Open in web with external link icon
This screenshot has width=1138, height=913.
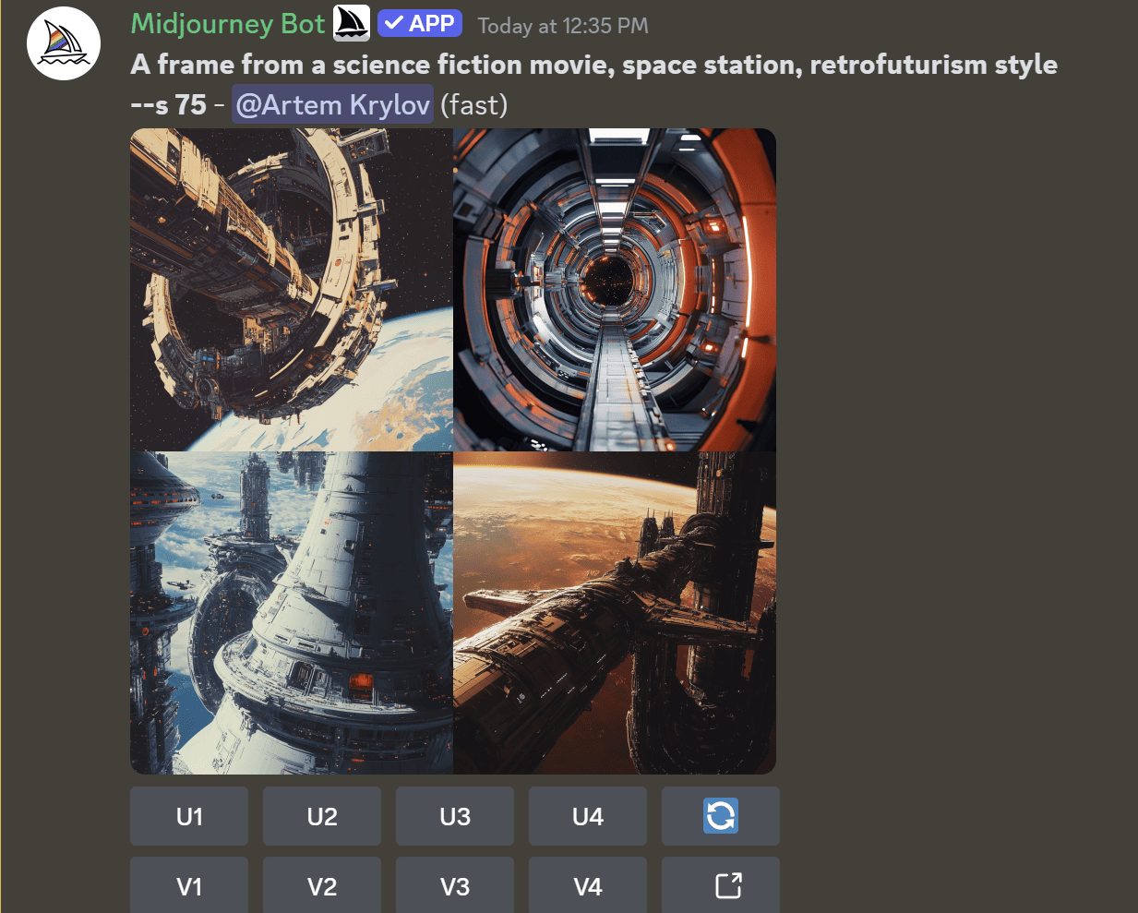(721, 885)
